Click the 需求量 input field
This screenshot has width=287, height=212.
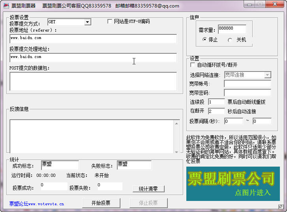click(232, 29)
